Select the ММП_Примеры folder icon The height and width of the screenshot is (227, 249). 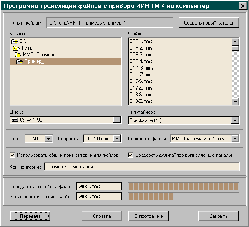click(x=18, y=55)
